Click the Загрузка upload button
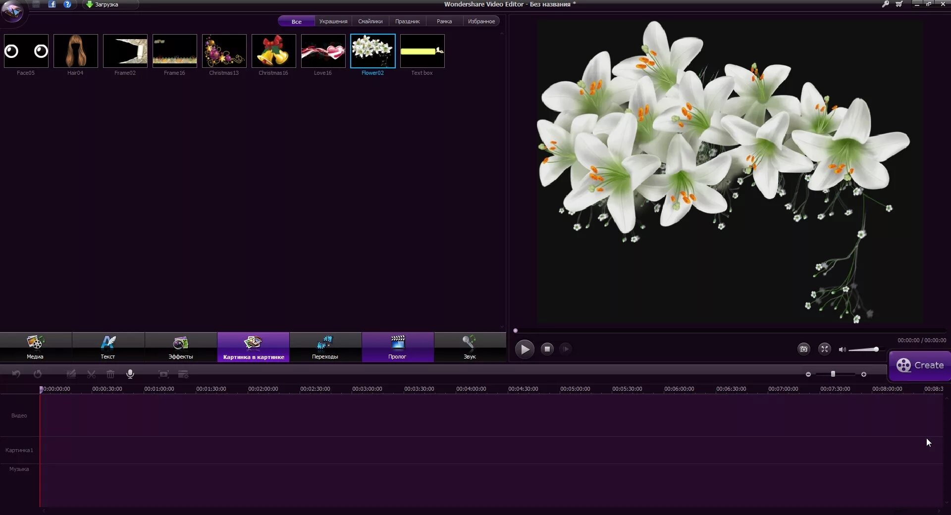951x515 pixels. click(104, 4)
